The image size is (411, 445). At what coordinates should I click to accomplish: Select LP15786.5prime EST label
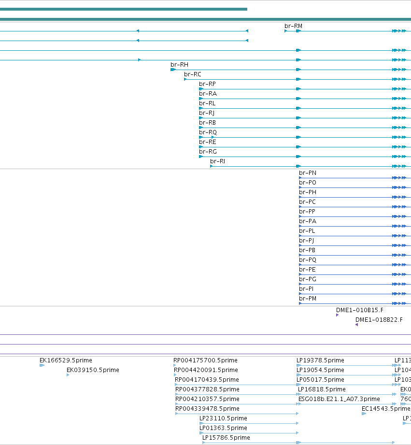pyautogui.click(x=226, y=437)
